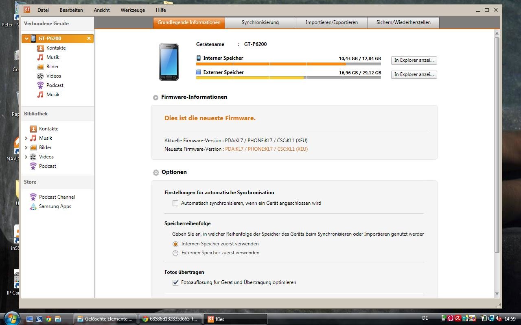Open the Ansicht menu
Image resolution: width=521 pixels, height=325 pixels.
[102, 10]
